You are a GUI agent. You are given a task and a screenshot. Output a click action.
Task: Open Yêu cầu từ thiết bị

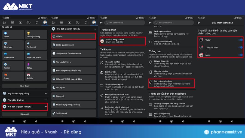[73, 62]
